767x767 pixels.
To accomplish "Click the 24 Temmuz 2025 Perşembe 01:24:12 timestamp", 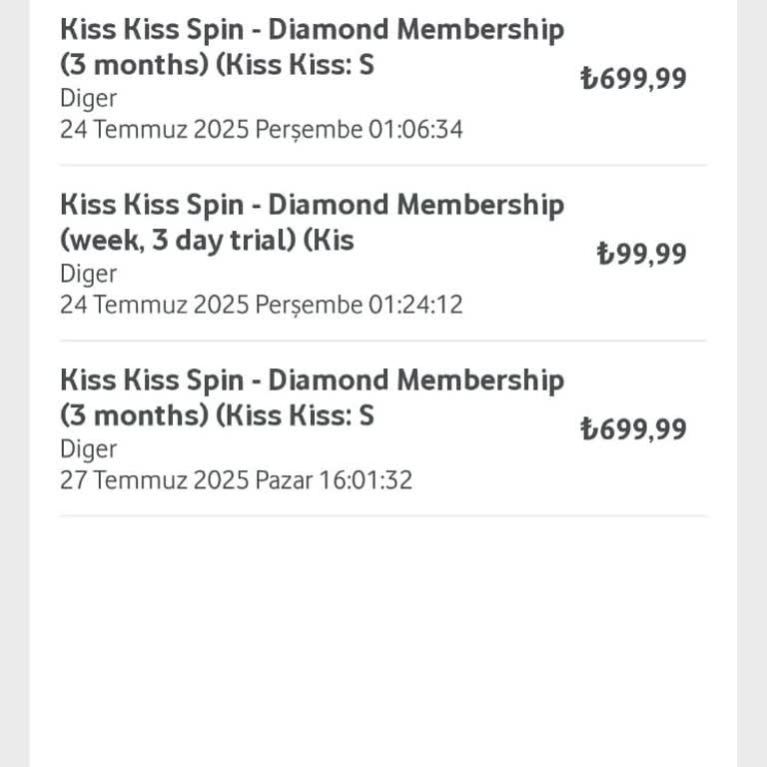I will tap(261, 305).
